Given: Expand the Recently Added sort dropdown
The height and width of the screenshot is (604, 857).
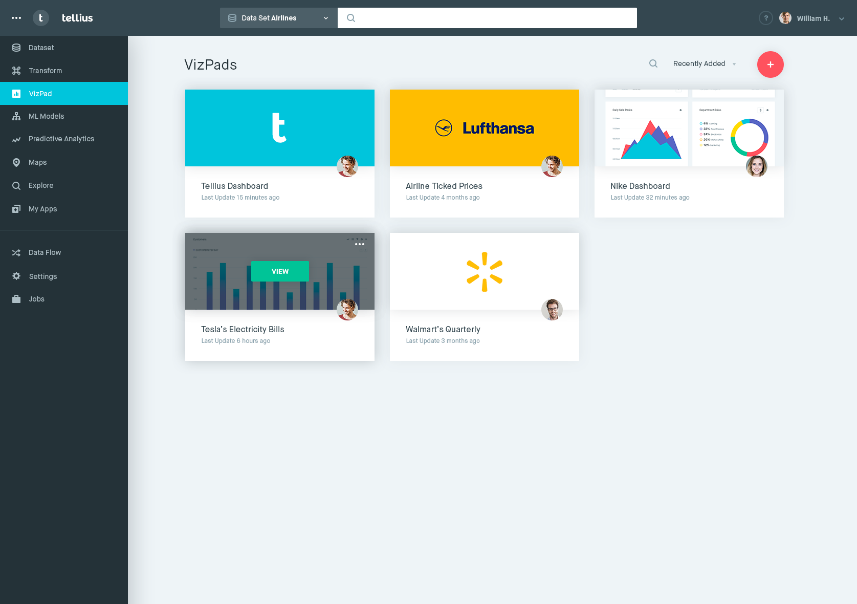Looking at the screenshot, I should tap(705, 64).
